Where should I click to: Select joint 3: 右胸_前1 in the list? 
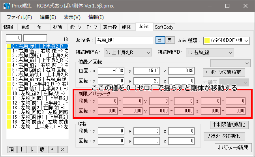coord(37,60)
